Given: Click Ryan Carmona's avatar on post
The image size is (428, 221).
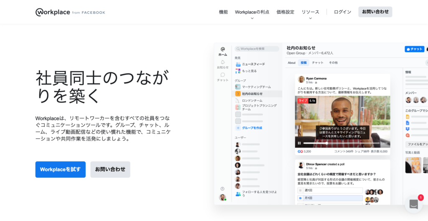Looking at the screenshot, I should 301,80.
